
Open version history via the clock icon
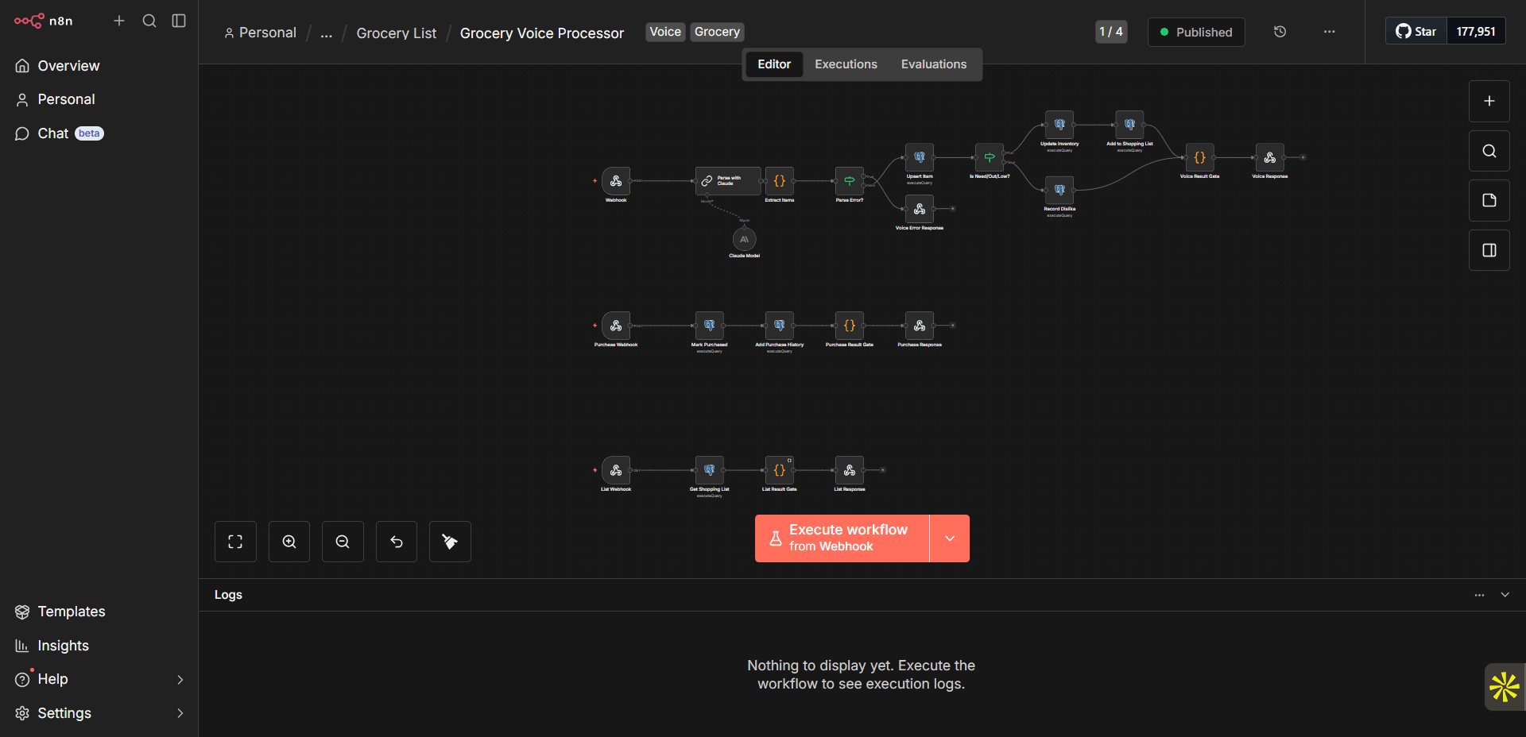click(x=1280, y=31)
